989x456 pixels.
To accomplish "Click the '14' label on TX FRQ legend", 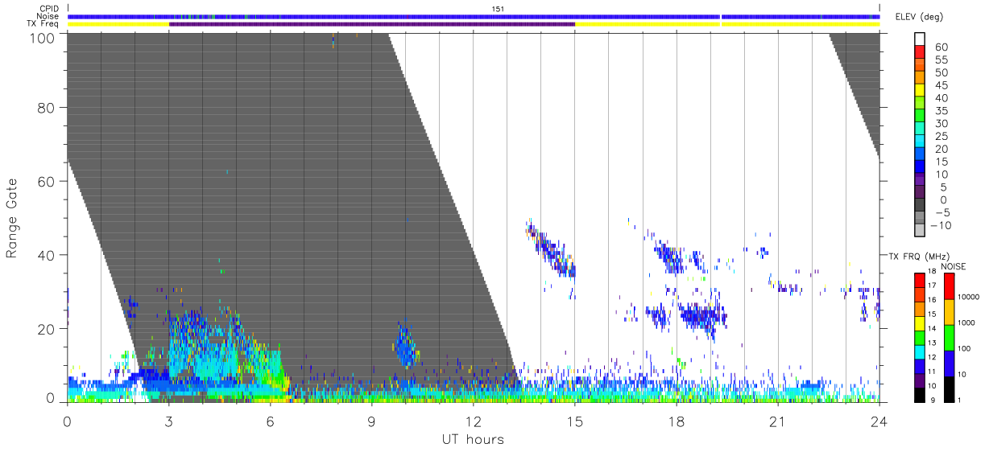I will tap(931, 328).
